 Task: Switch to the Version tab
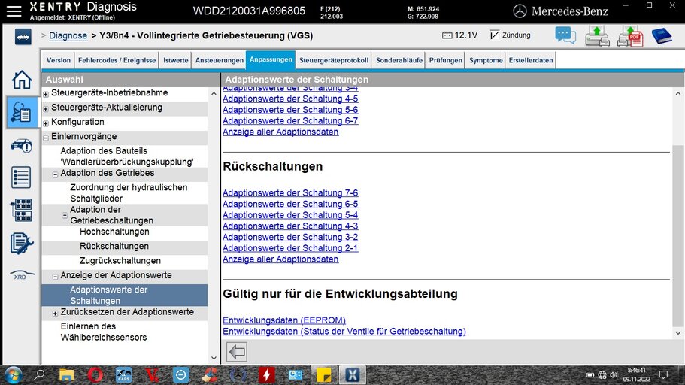click(x=58, y=60)
